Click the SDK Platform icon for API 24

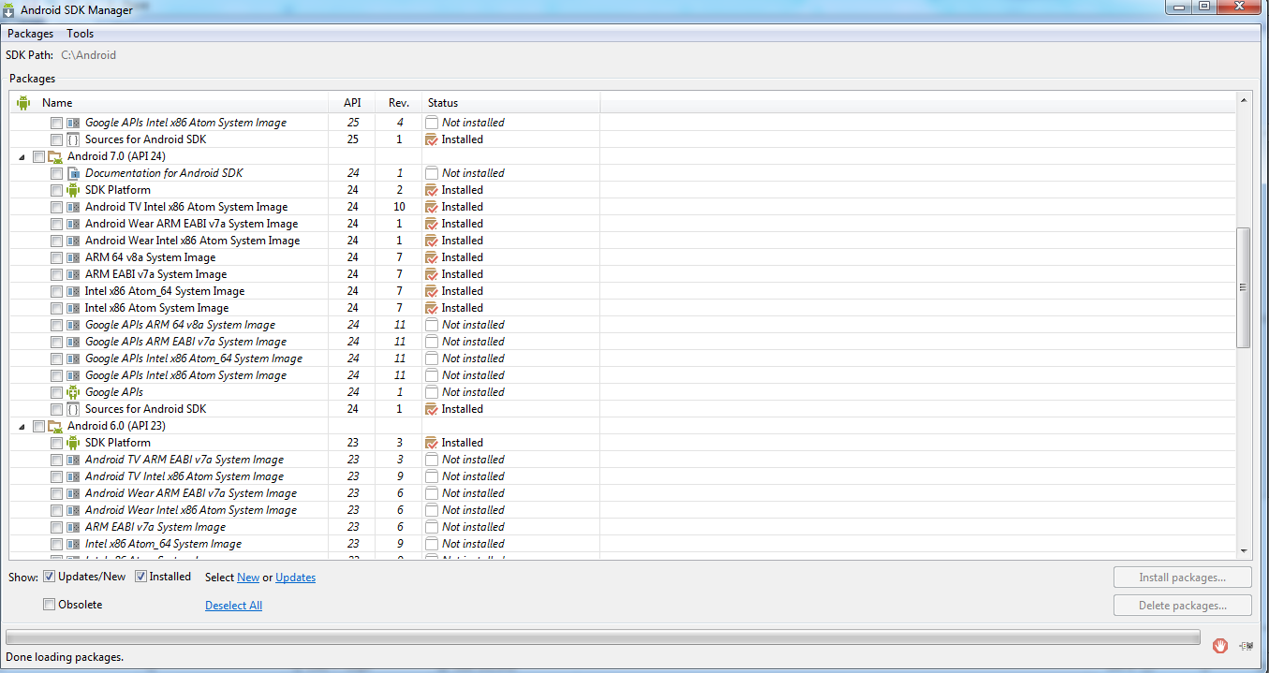coord(73,190)
